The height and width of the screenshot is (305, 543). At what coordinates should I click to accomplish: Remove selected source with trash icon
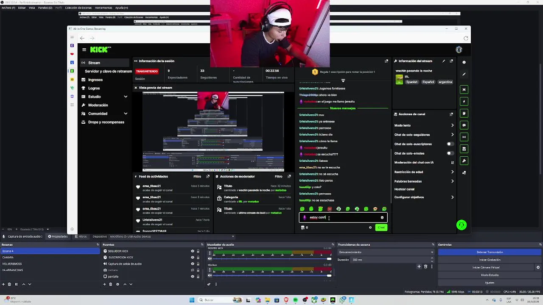pyautogui.click(x=111, y=284)
